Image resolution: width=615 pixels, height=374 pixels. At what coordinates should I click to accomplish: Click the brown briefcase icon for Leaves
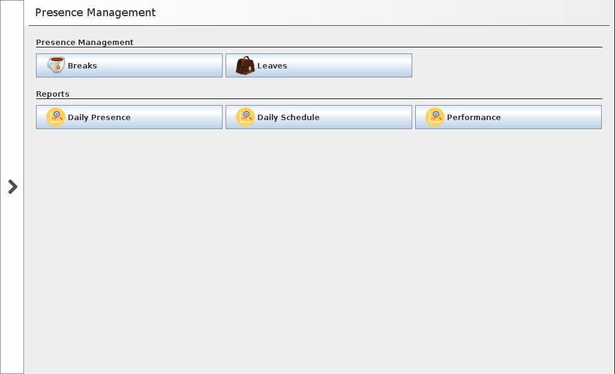pos(245,65)
